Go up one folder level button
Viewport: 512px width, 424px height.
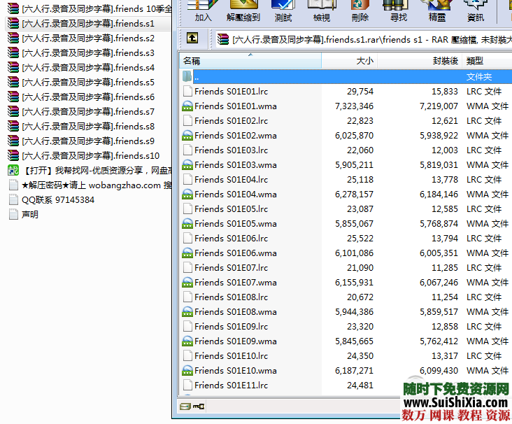pyautogui.click(x=192, y=39)
